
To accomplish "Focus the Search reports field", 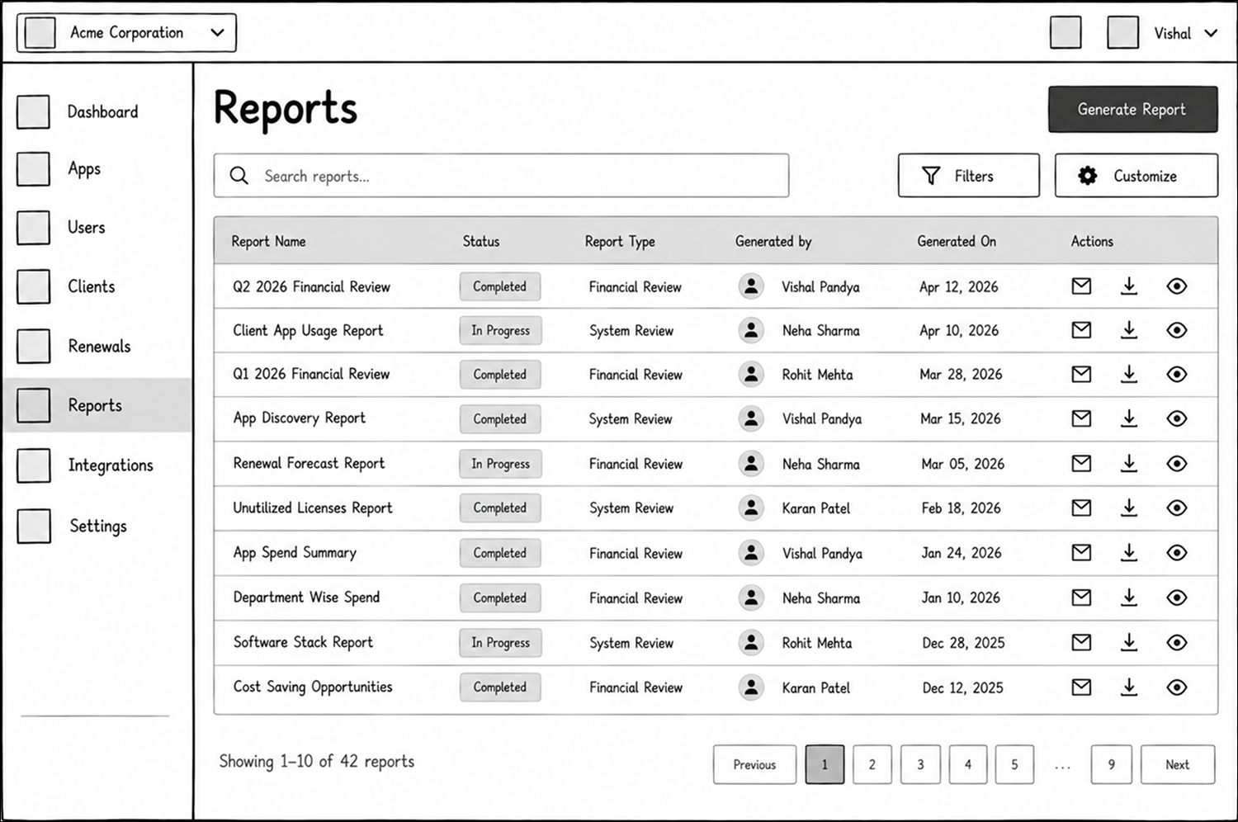I will [x=501, y=175].
